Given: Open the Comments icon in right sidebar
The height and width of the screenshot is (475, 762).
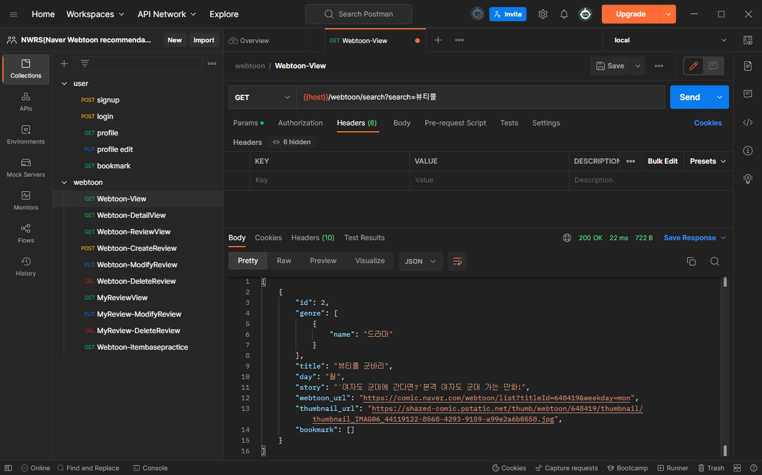Looking at the screenshot, I should 748,94.
